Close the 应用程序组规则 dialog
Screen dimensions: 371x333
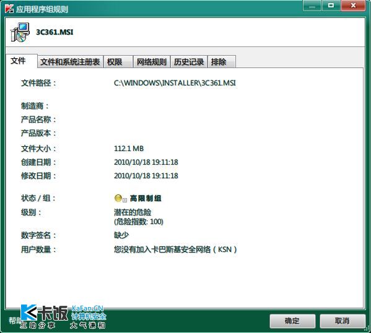pos(353,6)
